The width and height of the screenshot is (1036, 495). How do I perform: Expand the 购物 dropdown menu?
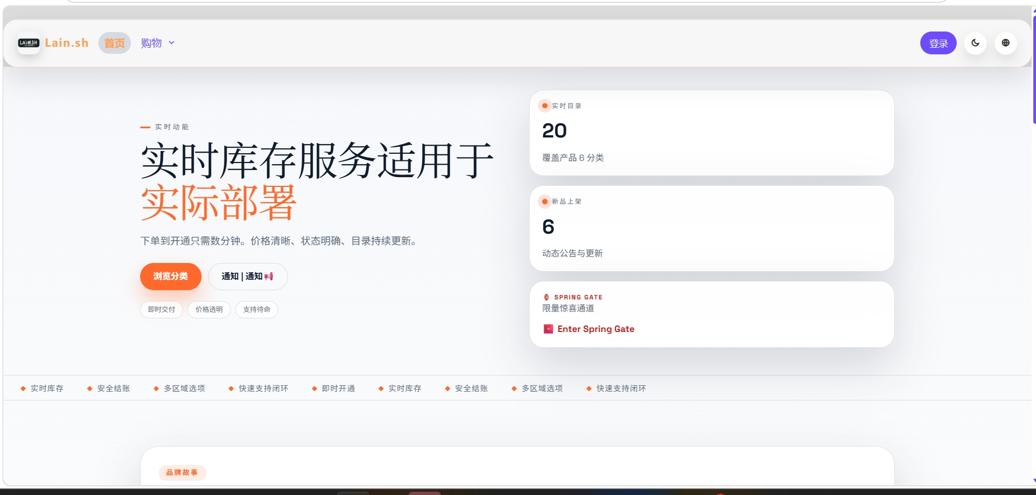click(152, 43)
